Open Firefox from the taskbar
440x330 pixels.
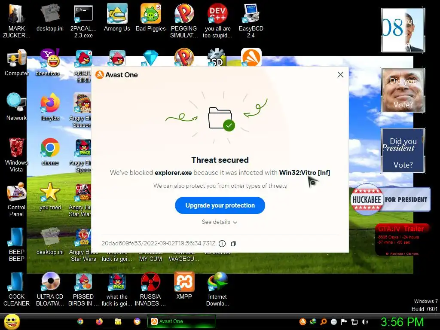tap(99, 321)
